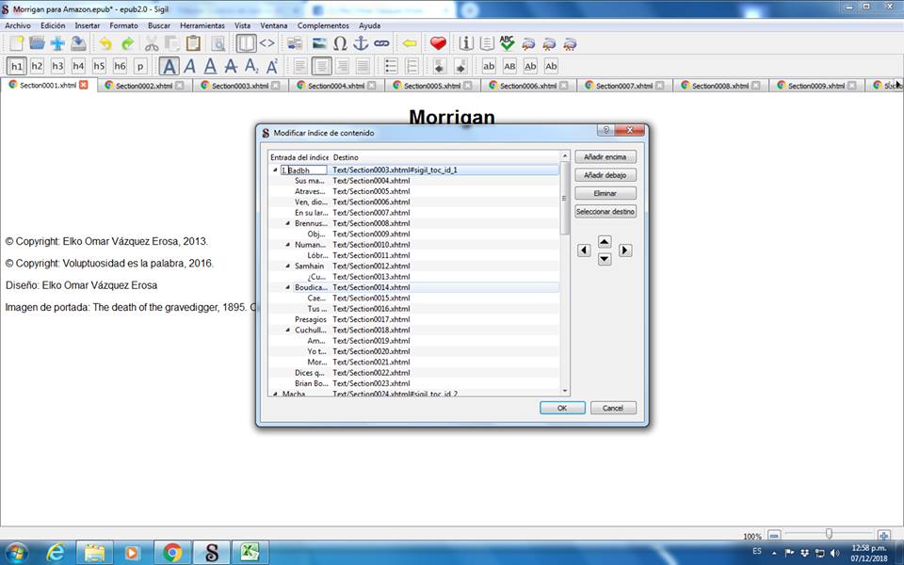
Task: Open the Herramientas menu
Action: tap(202, 25)
